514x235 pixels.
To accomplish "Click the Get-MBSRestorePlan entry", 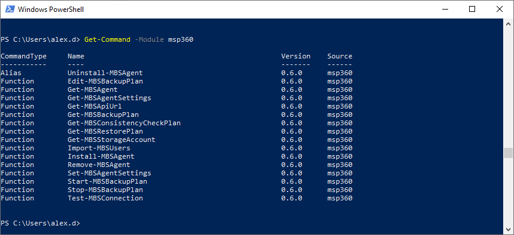I will click(105, 131).
